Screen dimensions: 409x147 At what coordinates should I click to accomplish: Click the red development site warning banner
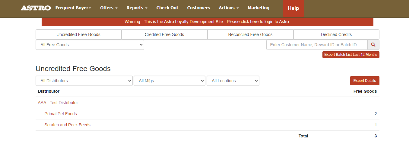[x=207, y=22]
